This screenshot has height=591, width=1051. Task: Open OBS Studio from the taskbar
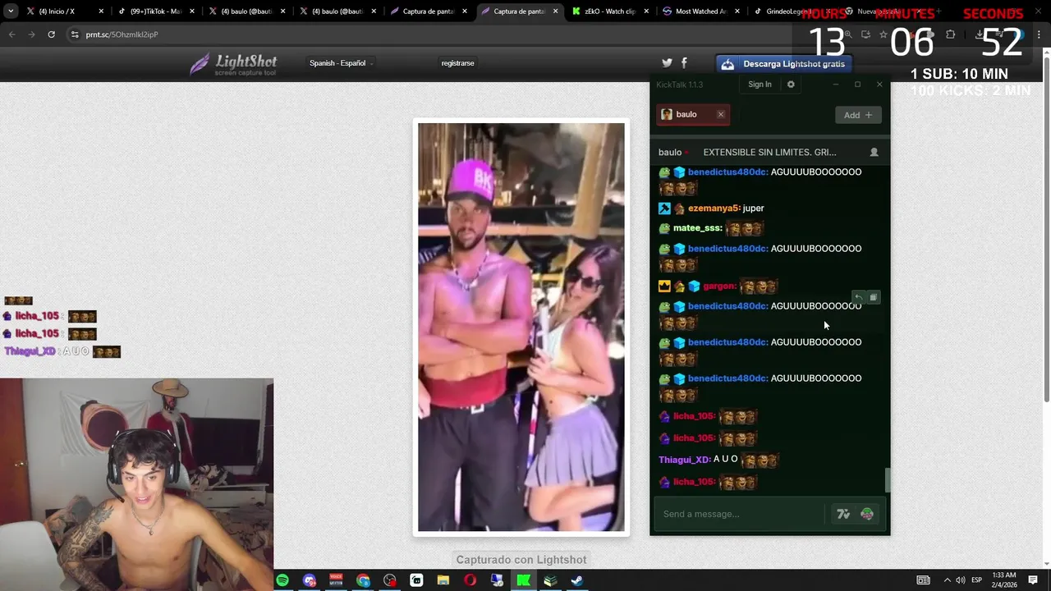(x=390, y=580)
